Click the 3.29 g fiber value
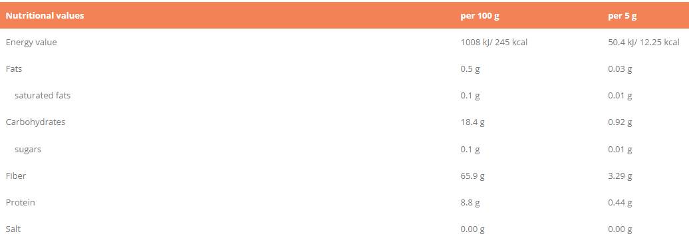This screenshot has width=689, height=252. coord(620,176)
